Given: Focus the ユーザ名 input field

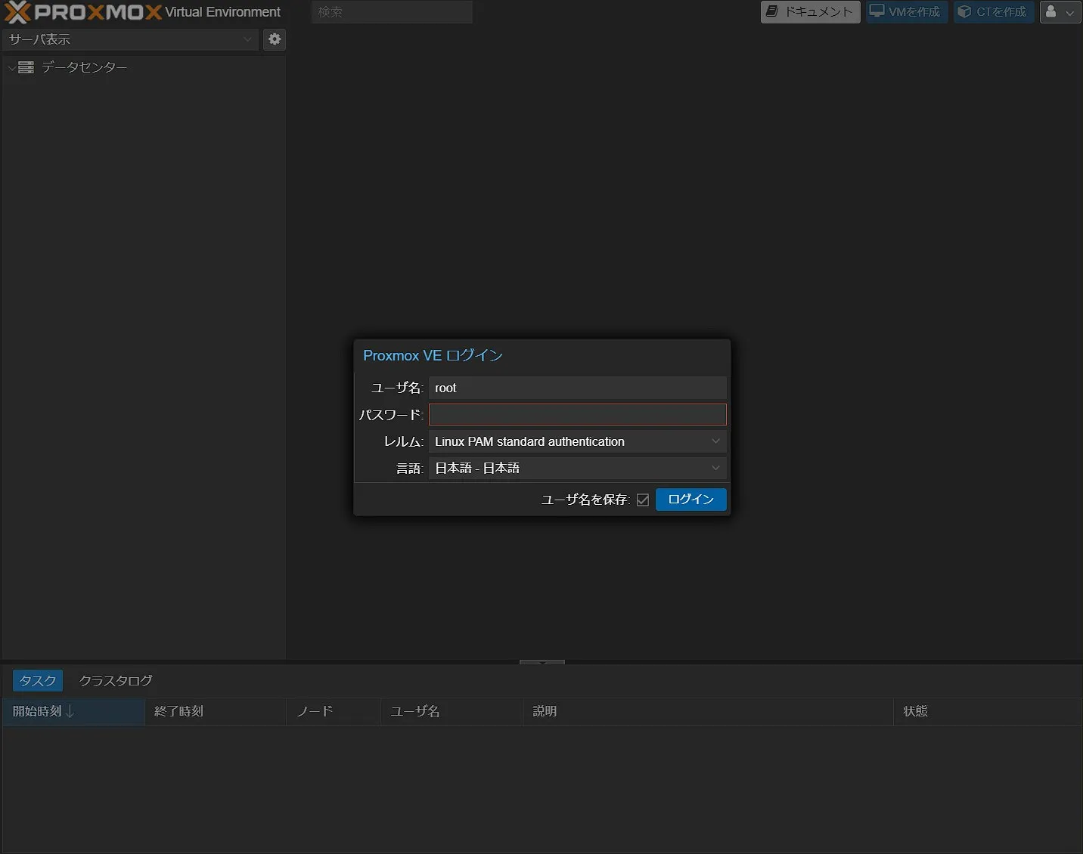Looking at the screenshot, I should 577,388.
